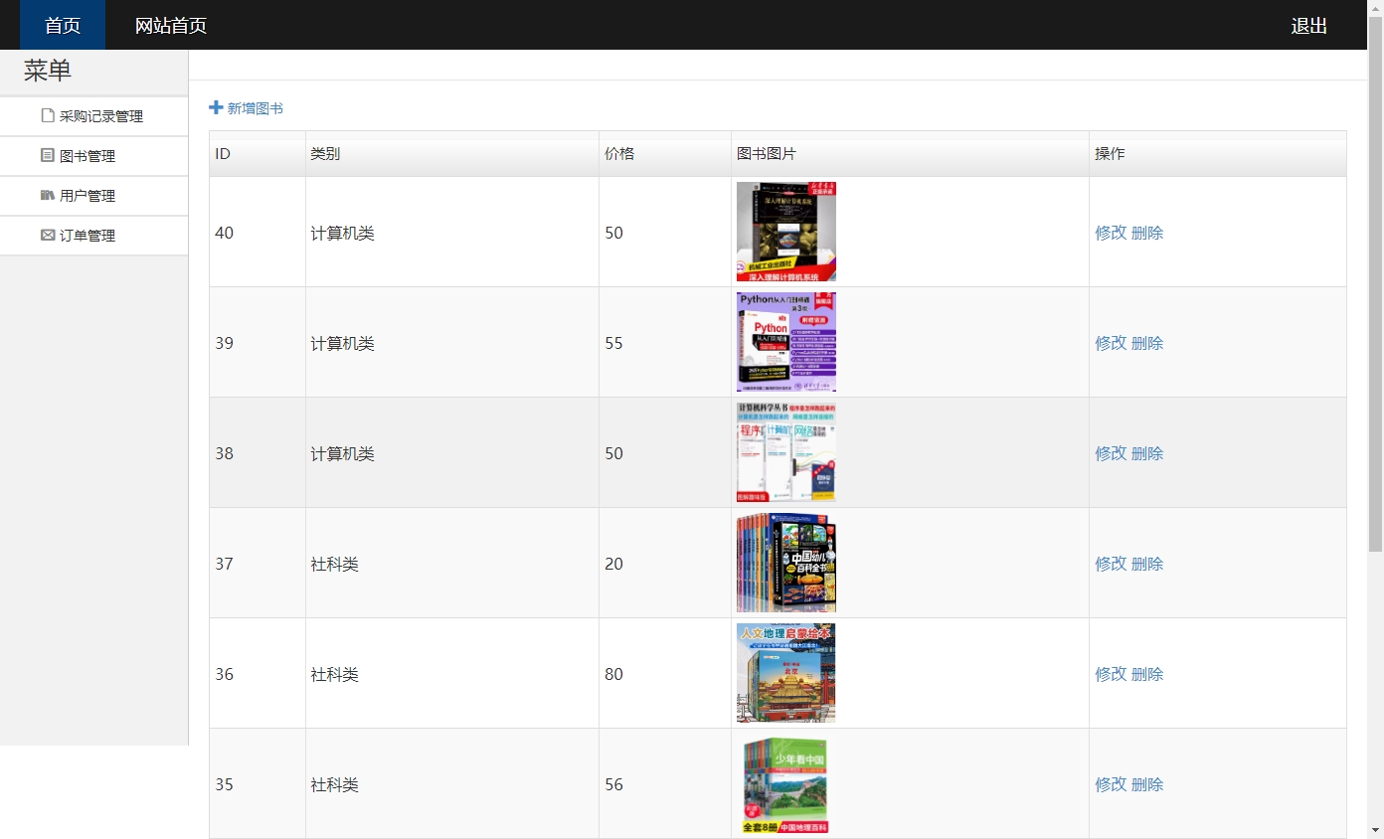Click the plus icon beside 新增图书
1384x839 pixels.
click(216, 107)
